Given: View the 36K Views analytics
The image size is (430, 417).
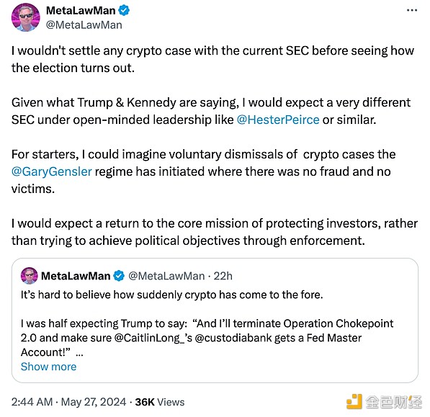Looking at the screenshot, I should [x=160, y=402].
